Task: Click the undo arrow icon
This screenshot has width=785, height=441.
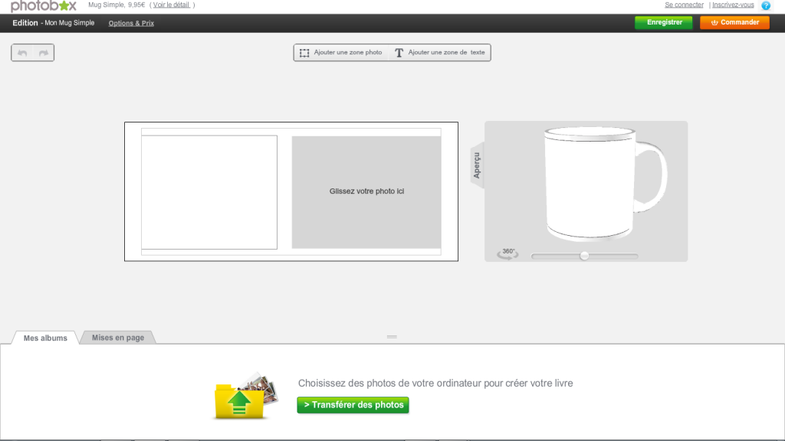Action: pyautogui.click(x=22, y=53)
